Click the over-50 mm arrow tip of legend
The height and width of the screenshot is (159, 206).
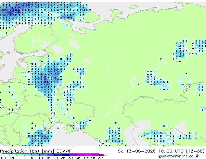[103, 155]
